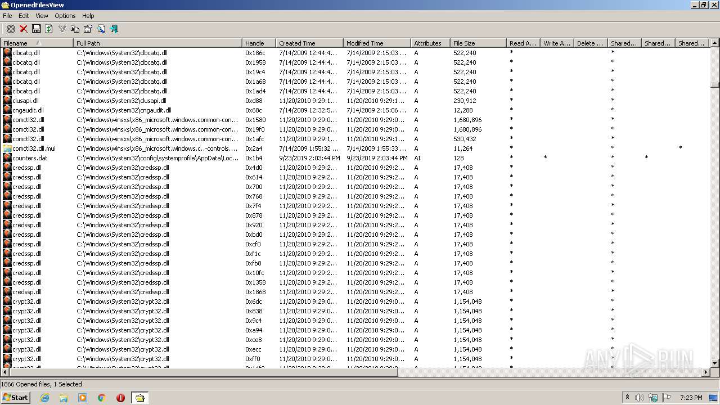Open the media player taskbar icon
Image resolution: width=720 pixels, height=405 pixels.
[x=83, y=398]
